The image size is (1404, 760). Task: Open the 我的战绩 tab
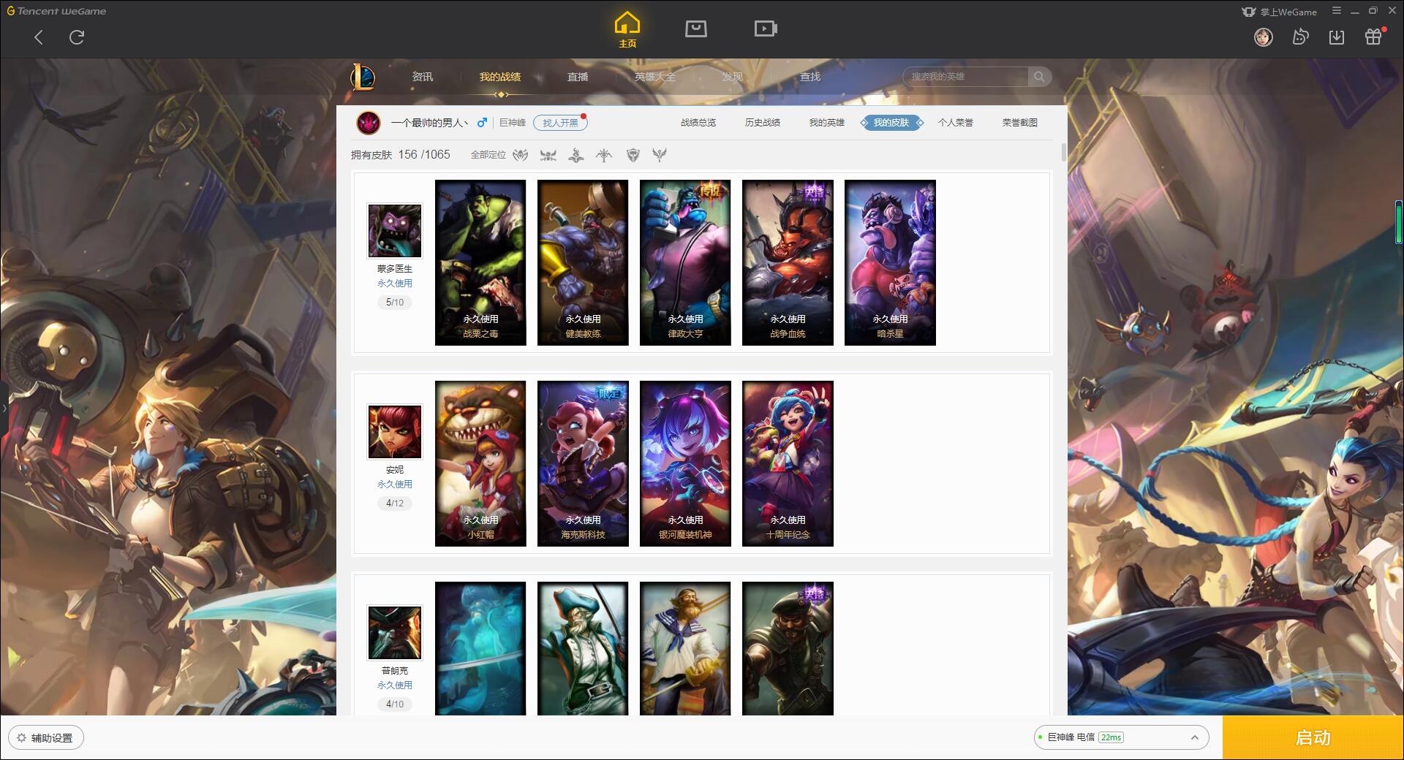click(x=500, y=77)
